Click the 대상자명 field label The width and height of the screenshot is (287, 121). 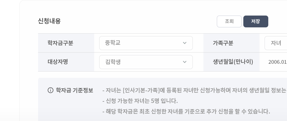58,62
